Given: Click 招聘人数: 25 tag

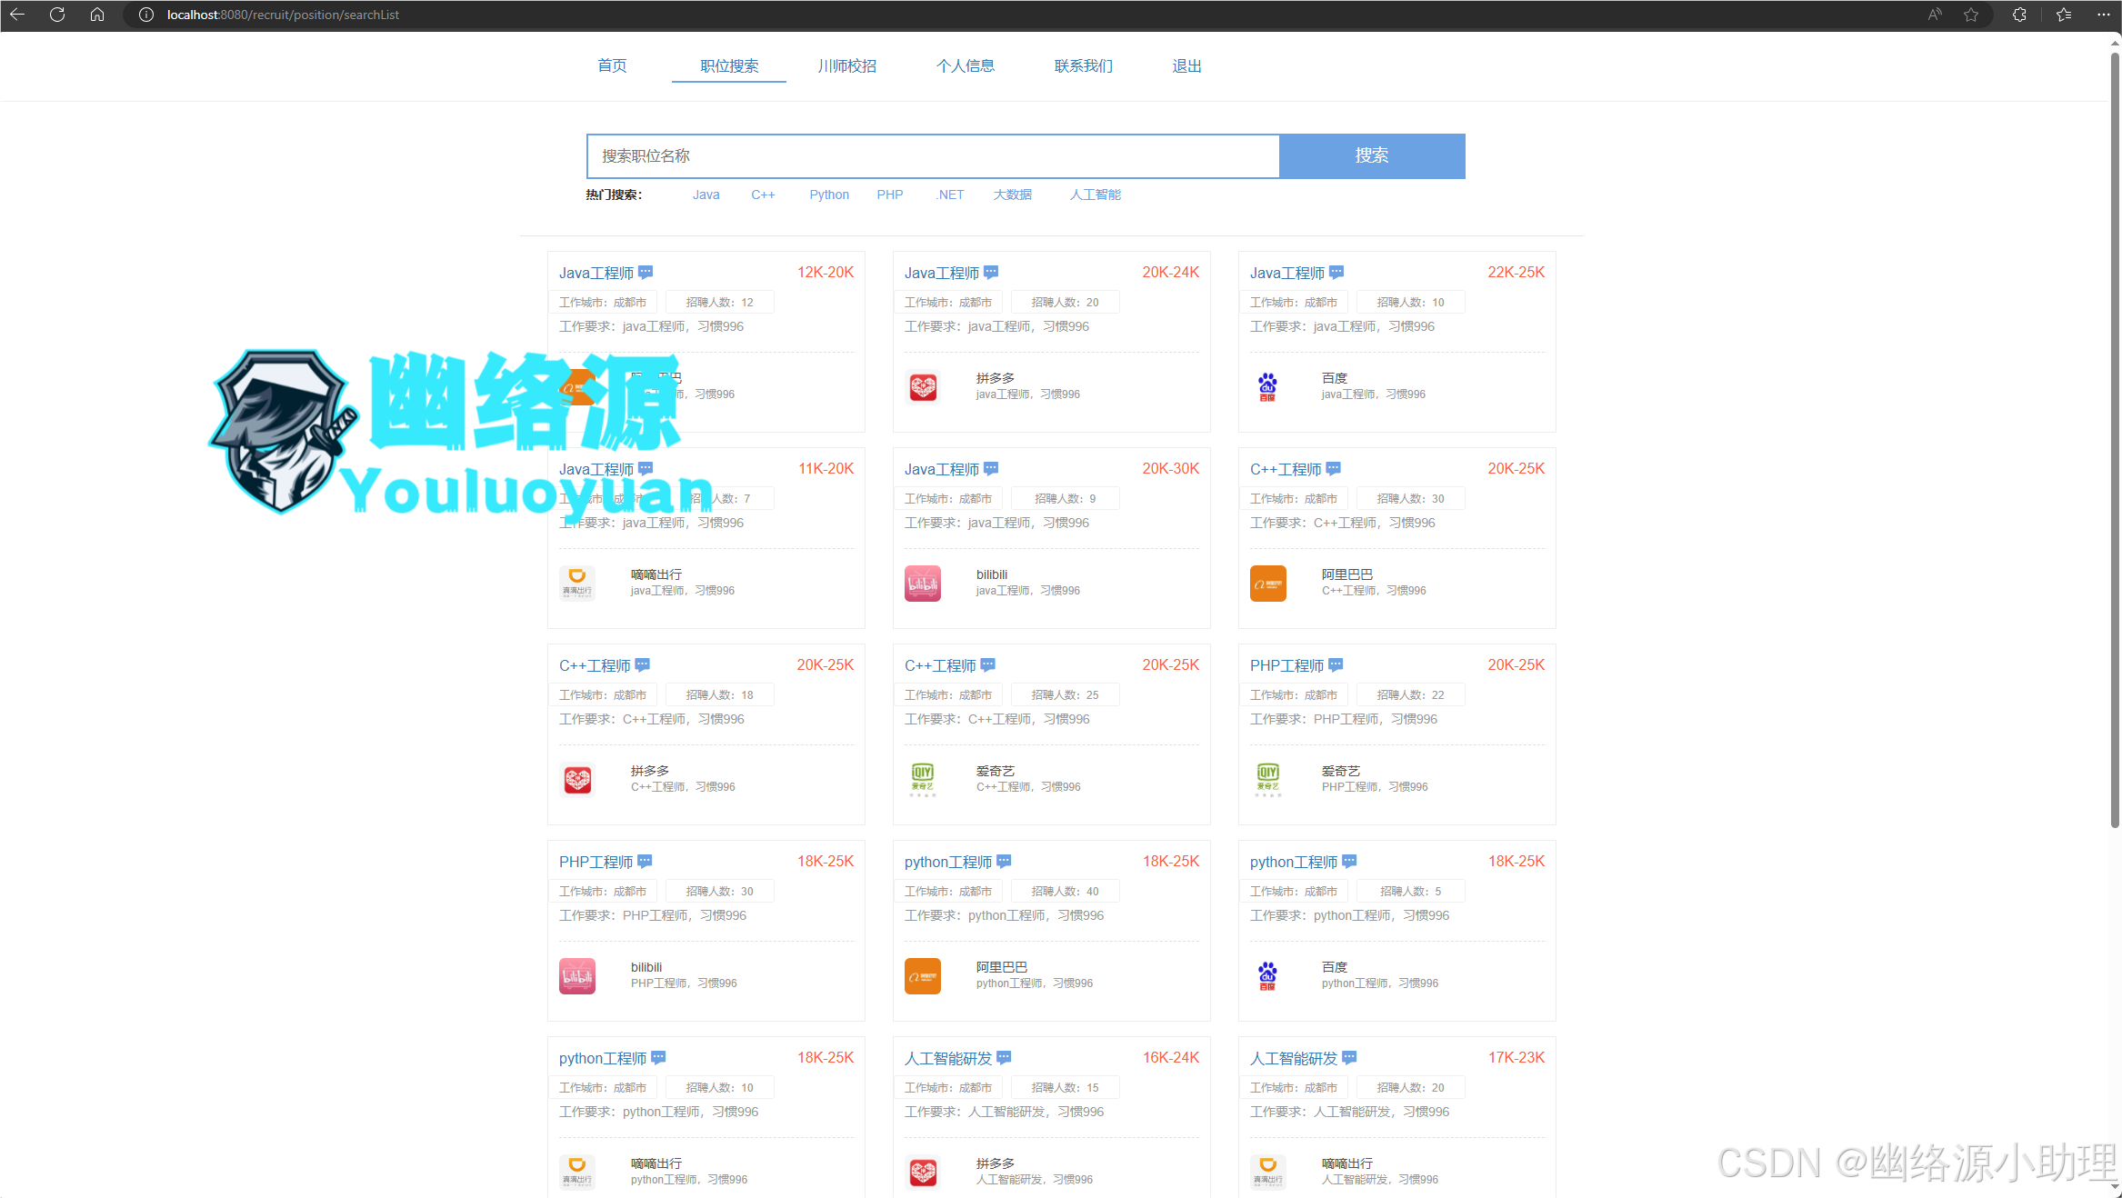Looking at the screenshot, I should click(x=1065, y=694).
